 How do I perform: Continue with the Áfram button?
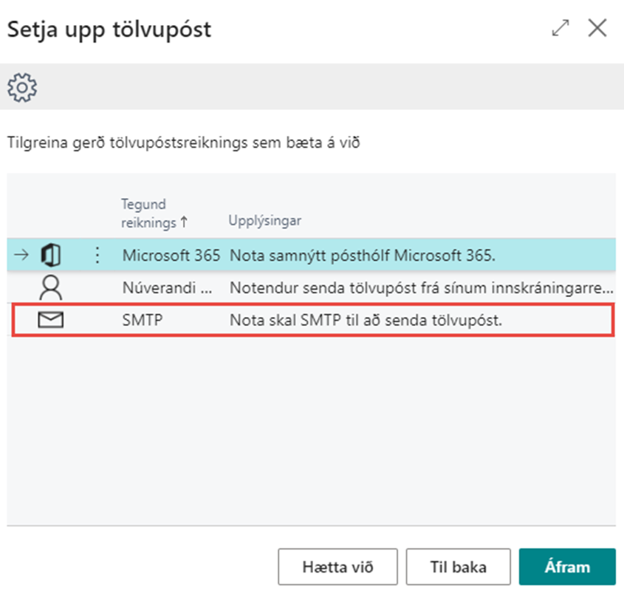tap(567, 567)
